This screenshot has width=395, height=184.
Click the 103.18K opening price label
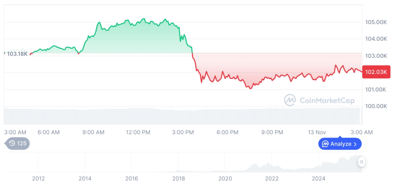[17, 54]
